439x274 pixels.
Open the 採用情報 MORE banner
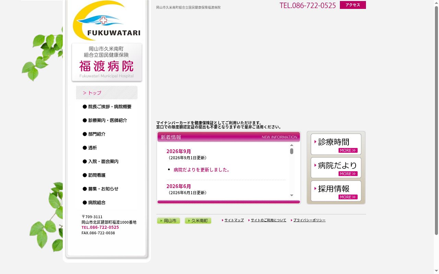click(336, 191)
